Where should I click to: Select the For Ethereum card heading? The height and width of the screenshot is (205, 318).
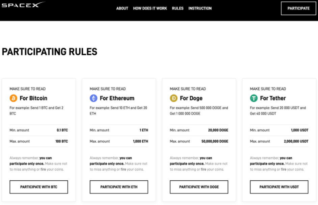[117, 98]
